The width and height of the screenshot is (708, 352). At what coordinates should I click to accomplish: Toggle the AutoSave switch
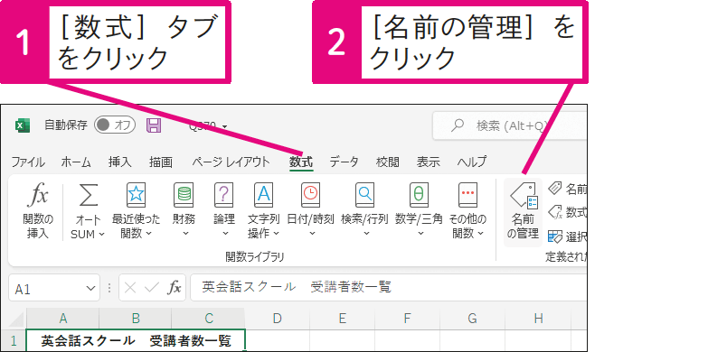(115, 125)
